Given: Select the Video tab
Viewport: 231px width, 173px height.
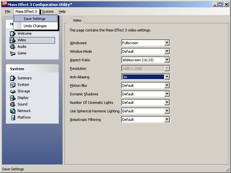Looking at the screenshot, I should (77, 20).
